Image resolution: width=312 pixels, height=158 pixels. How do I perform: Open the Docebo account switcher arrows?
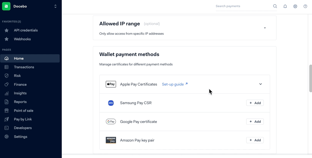pos(55,7)
